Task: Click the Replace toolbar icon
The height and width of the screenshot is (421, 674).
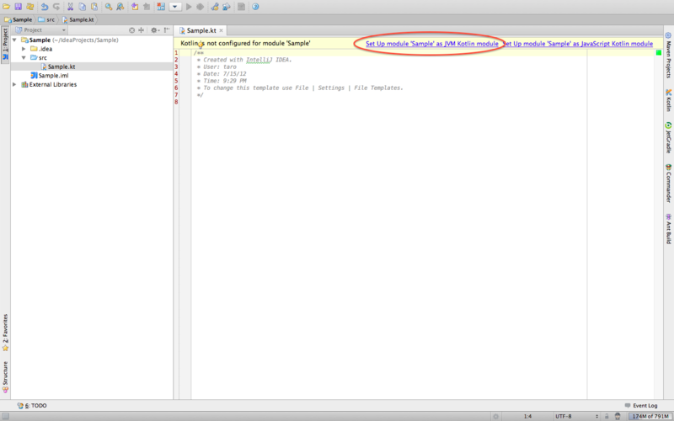Action: [x=120, y=7]
